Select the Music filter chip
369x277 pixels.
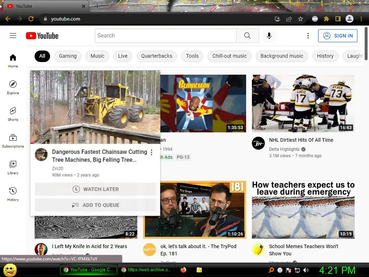[97, 56]
